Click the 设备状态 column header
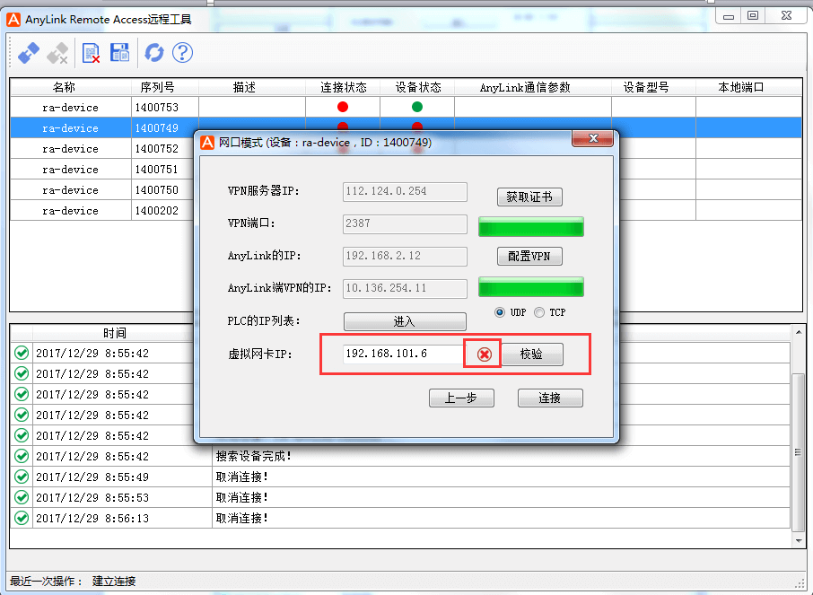The image size is (813, 595). point(417,87)
